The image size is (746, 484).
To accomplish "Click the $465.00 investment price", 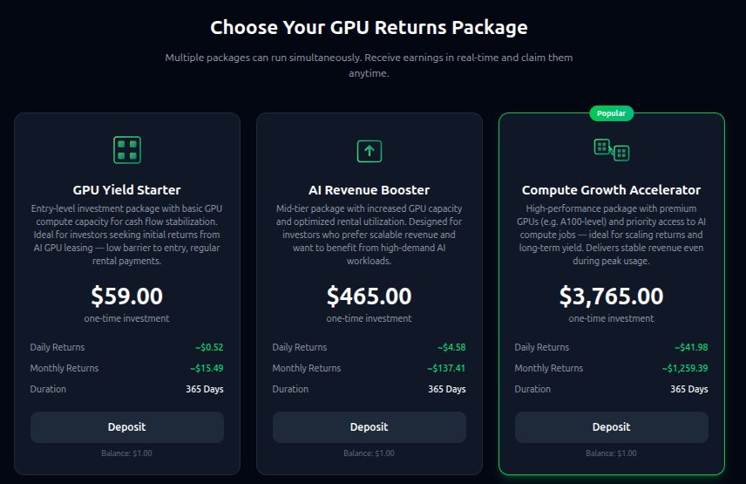I will (x=370, y=297).
